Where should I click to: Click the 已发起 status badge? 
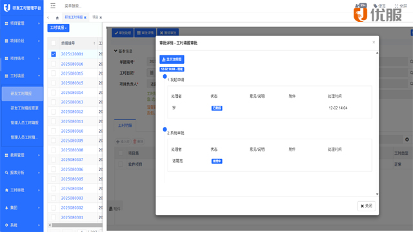click(217, 108)
